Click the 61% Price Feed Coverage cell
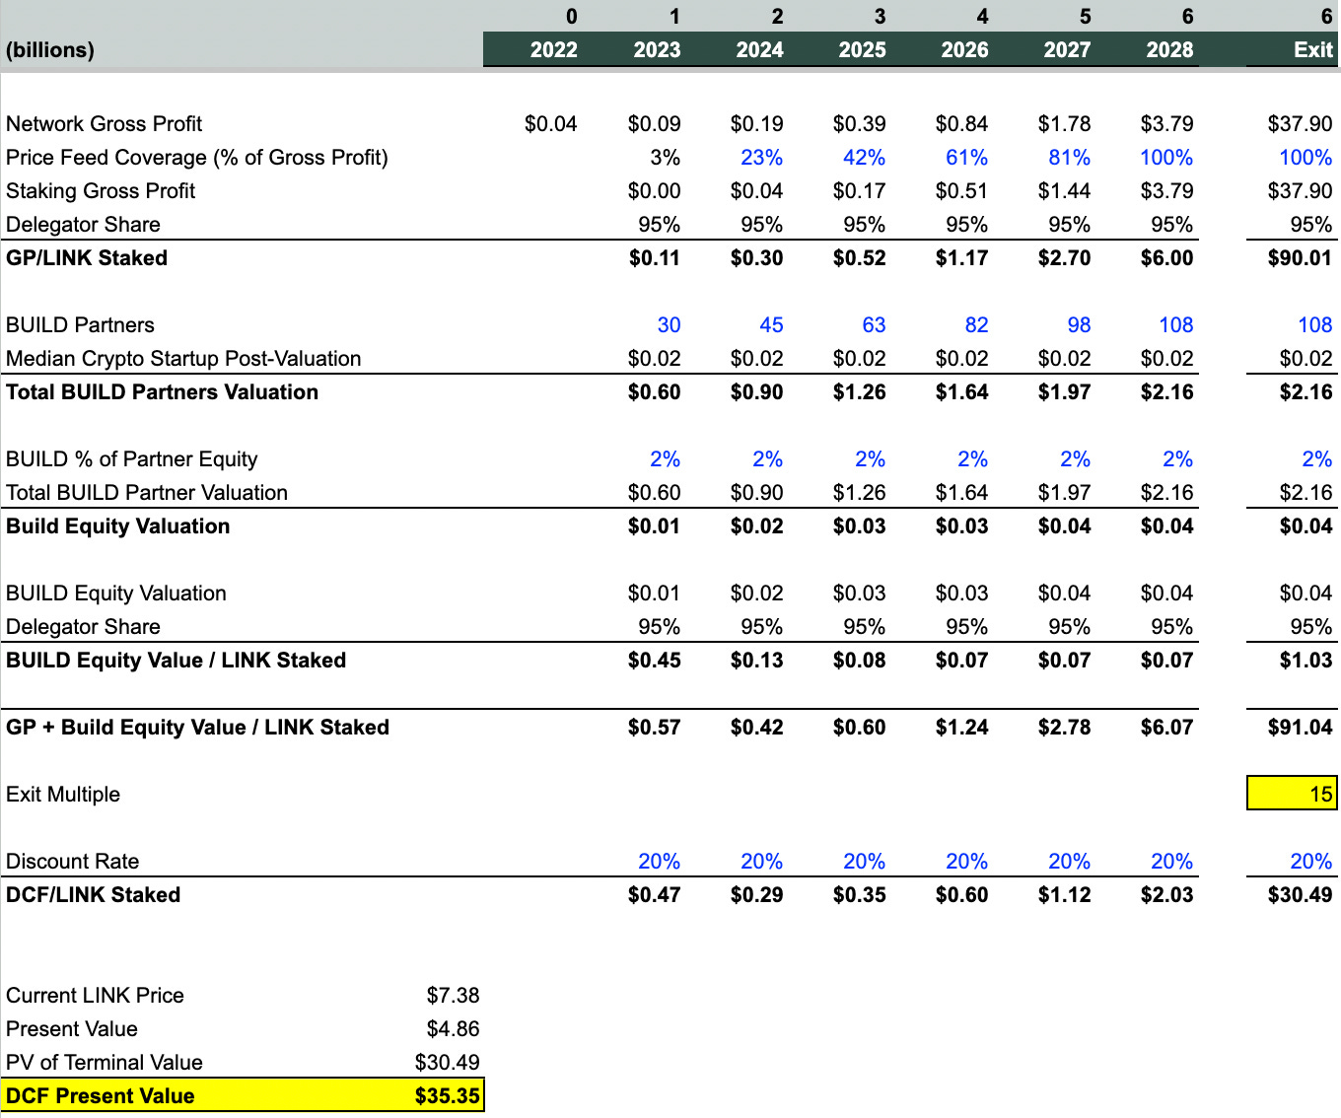 tap(966, 157)
